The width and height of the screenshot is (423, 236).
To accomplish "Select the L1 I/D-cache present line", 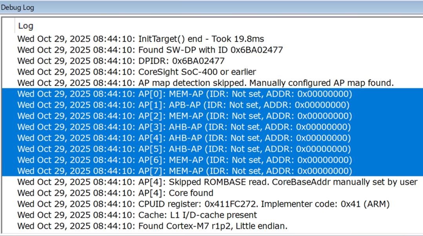I will pyautogui.click(x=137, y=215).
